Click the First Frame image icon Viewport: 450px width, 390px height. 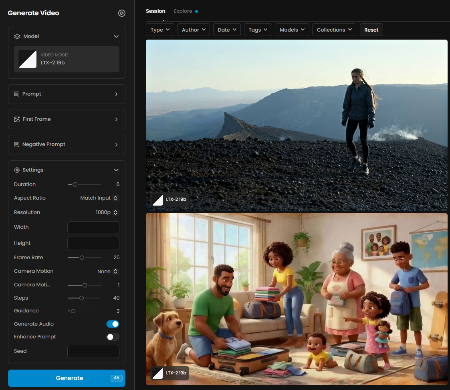click(17, 119)
